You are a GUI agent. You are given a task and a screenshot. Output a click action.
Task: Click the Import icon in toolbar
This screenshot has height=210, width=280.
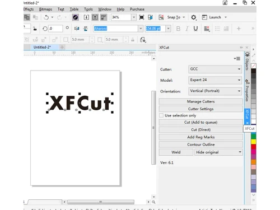tap(86, 17)
